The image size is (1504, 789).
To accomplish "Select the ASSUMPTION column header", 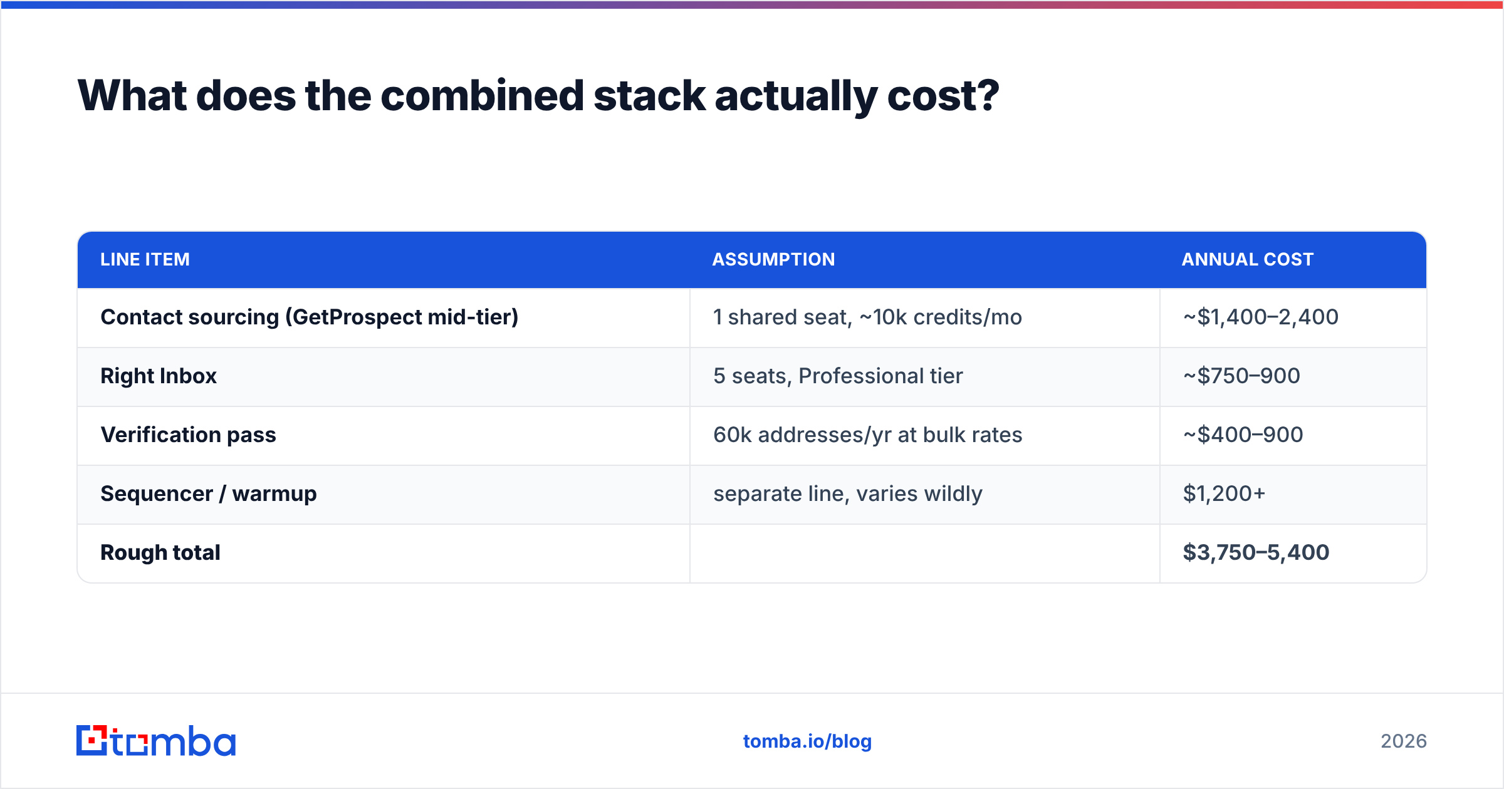I will pos(773,259).
